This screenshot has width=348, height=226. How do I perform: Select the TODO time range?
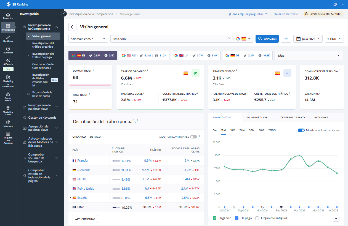tap(272, 130)
